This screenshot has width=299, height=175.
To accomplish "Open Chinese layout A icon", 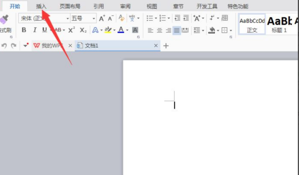I will (x=197, y=18).
